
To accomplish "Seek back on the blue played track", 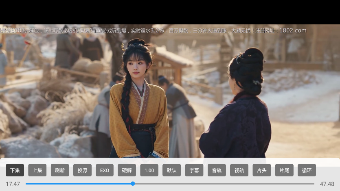I will click(78, 184).
